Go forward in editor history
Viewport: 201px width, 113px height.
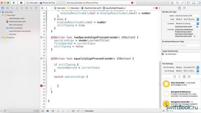point(51,8)
